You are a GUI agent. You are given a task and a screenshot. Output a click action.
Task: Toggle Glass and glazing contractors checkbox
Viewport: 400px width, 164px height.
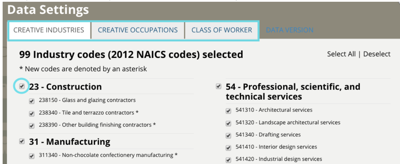point(32,101)
